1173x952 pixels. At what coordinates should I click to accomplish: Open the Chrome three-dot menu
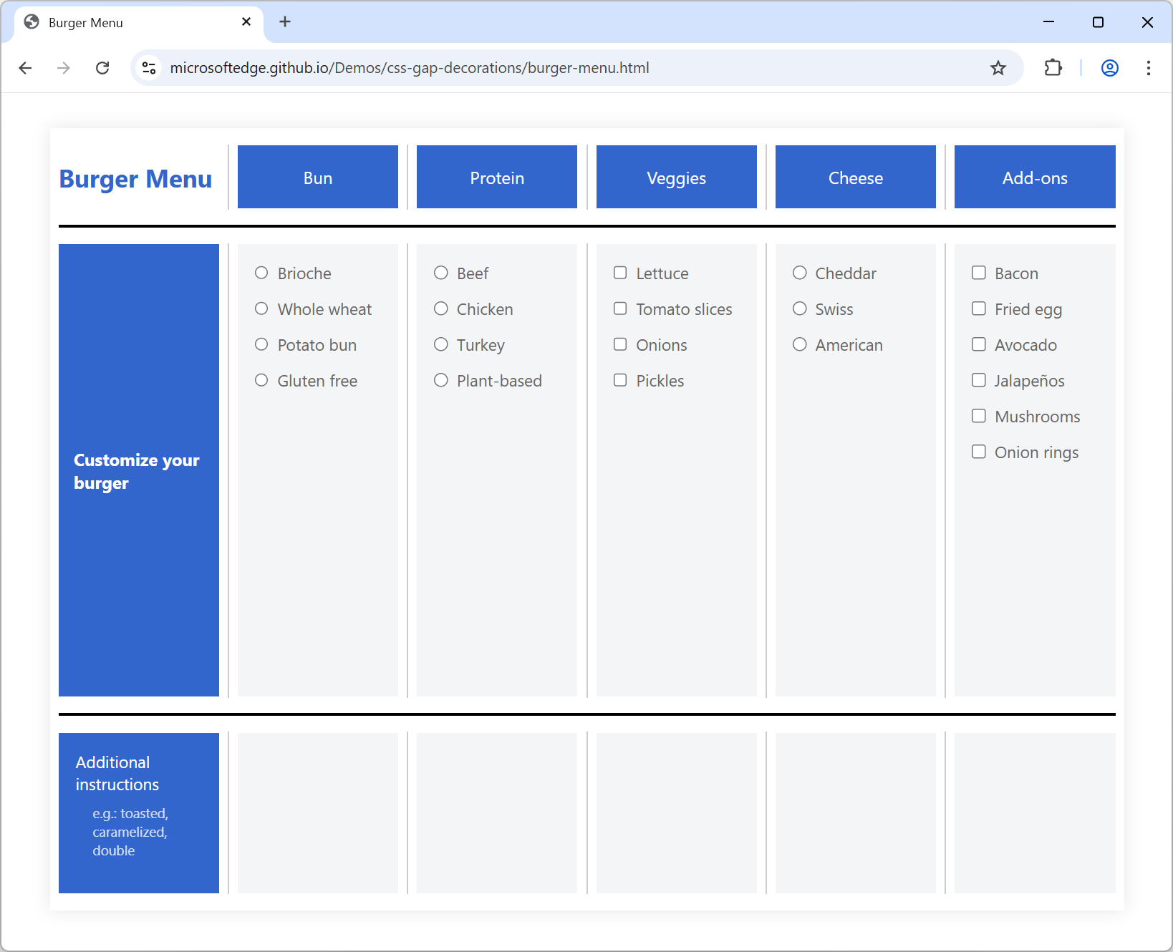1149,68
